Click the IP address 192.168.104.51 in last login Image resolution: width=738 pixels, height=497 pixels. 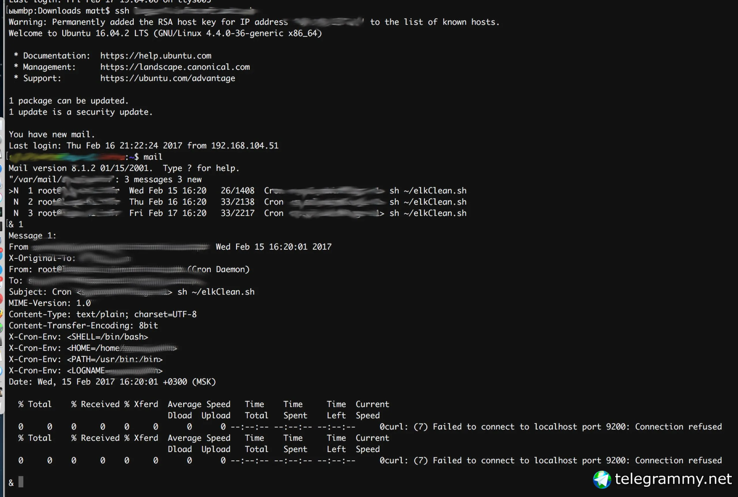coord(245,146)
